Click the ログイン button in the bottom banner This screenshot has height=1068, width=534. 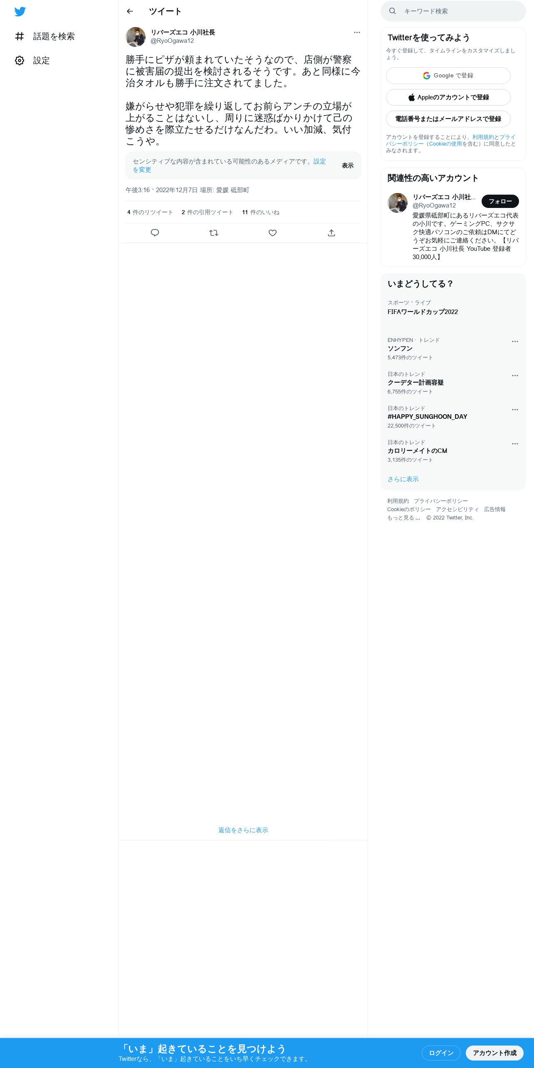tap(441, 1053)
